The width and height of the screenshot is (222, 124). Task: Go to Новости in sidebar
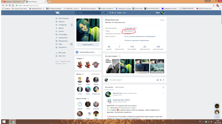tap(62, 22)
